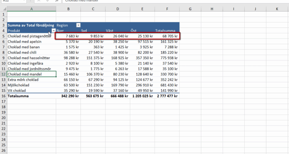Click the Insert Function fx icon
Image resolution: width=289 pixels, height=154 pixels.
point(57,1)
